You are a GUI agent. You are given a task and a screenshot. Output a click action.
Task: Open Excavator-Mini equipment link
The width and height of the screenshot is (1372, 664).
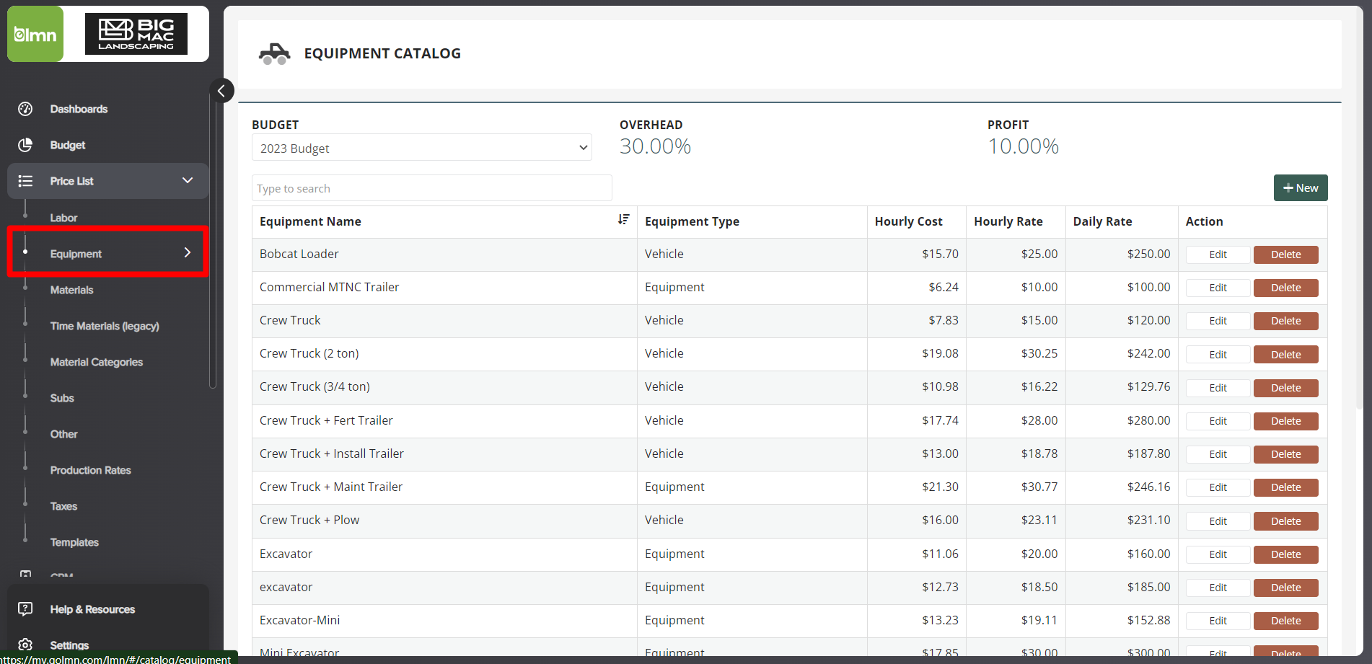point(299,620)
